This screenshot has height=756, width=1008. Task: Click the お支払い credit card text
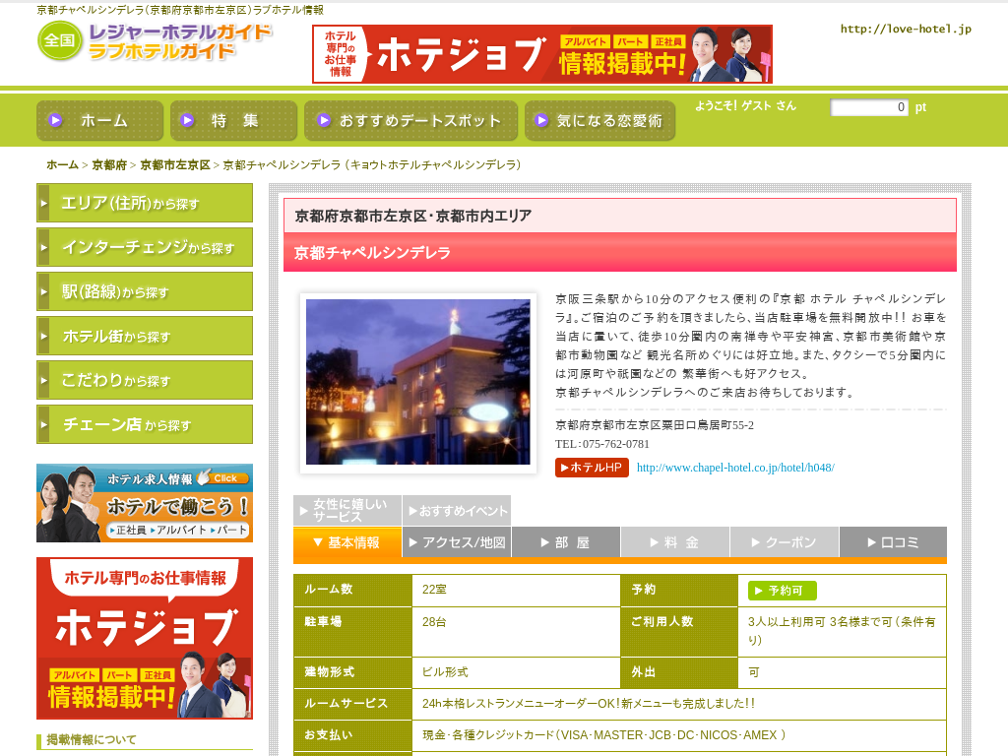[x=603, y=735]
